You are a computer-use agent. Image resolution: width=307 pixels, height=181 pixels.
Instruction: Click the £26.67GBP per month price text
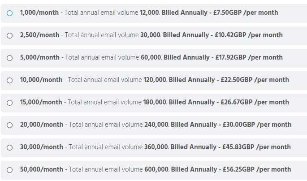(x=255, y=102)
